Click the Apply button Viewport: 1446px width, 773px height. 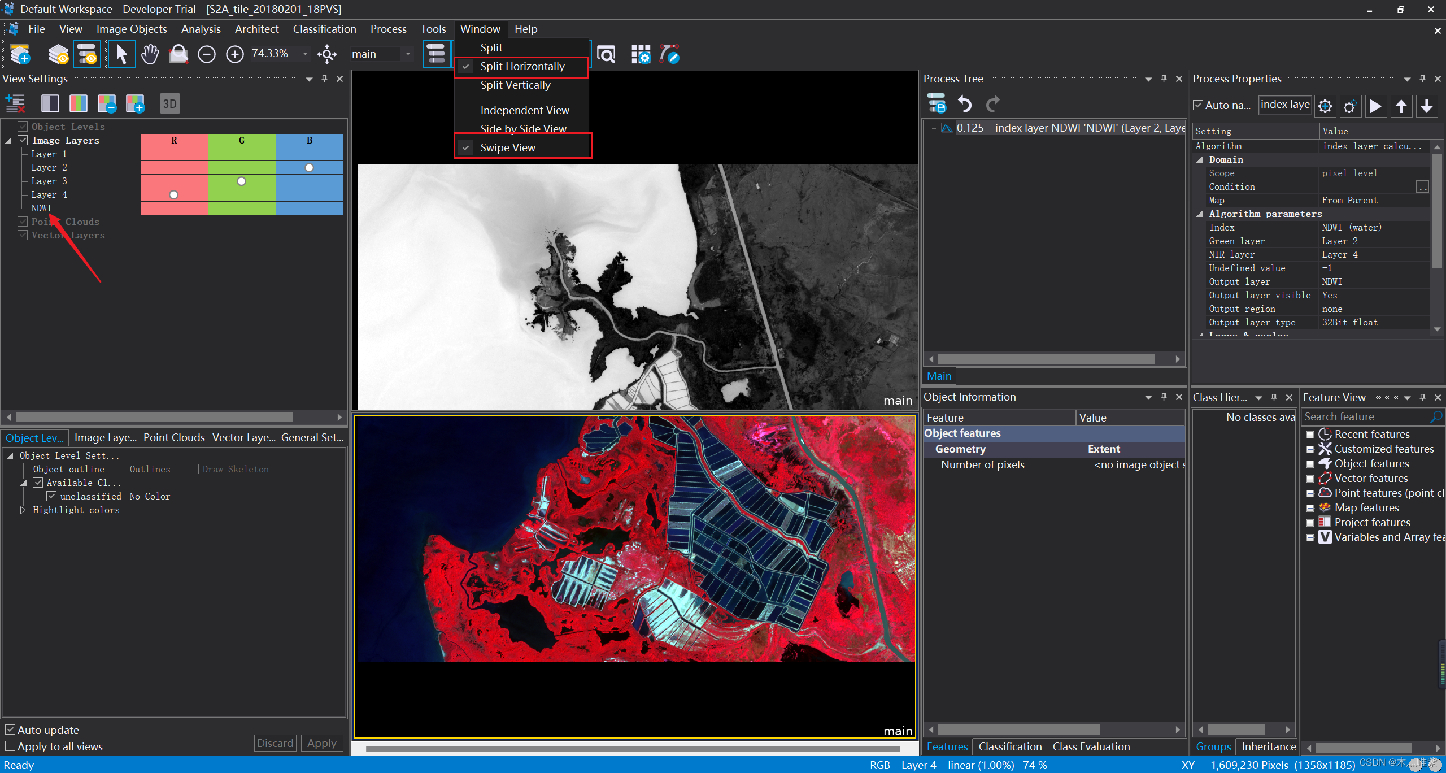click(321, 743)
